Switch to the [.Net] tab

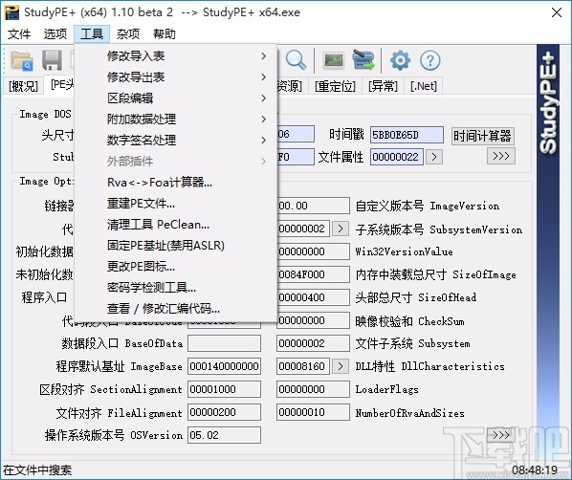pos(423,86)
